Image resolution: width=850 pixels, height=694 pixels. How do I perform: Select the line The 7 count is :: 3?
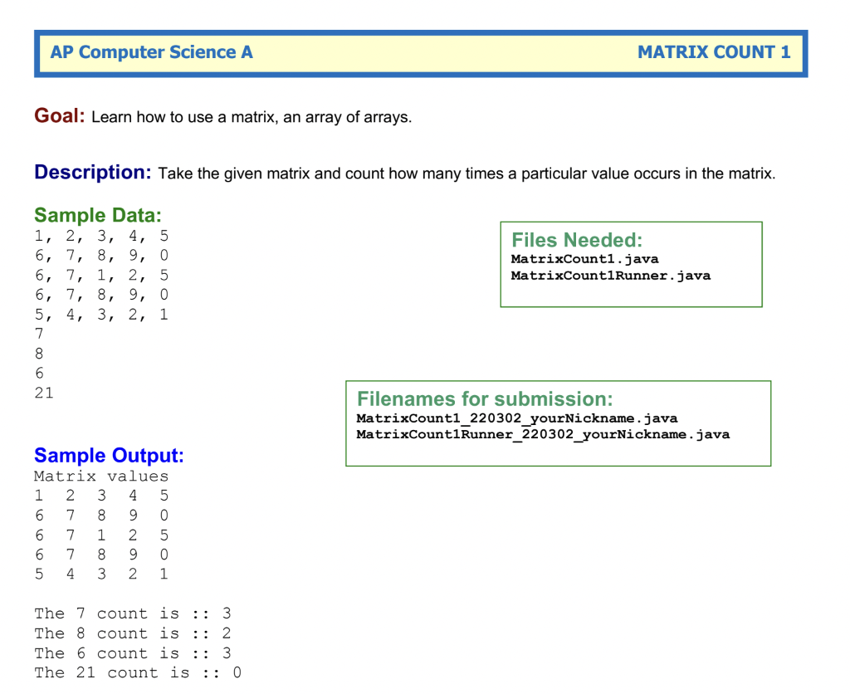pyautogui.click(x=134, y=613)
